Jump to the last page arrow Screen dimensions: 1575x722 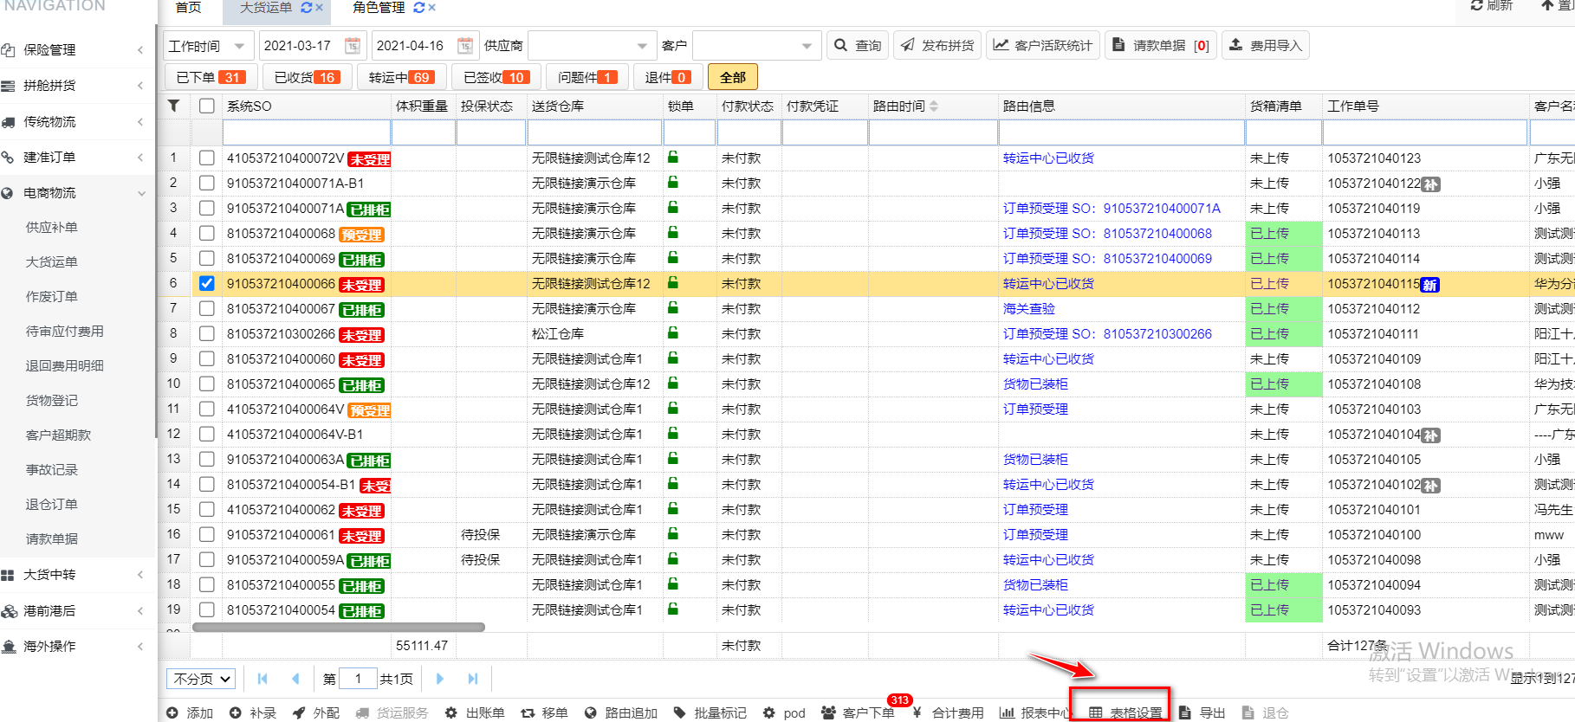(472, 679)
